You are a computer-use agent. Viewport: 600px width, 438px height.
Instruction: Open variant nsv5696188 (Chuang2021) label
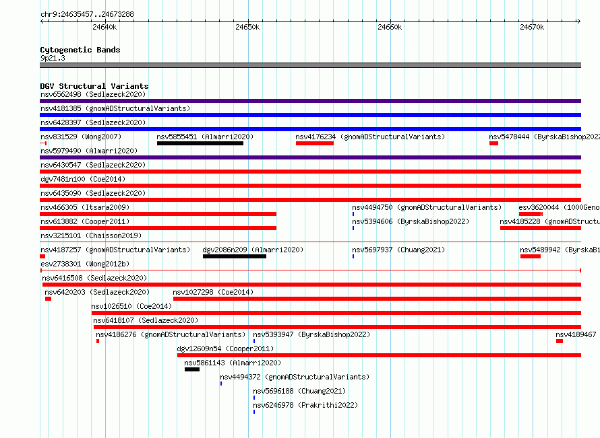pyautogui.click(x=299, y=391)
